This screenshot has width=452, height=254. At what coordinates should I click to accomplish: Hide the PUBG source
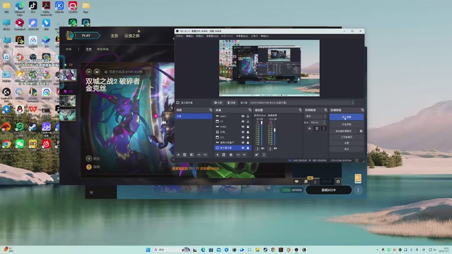[243, 126]
